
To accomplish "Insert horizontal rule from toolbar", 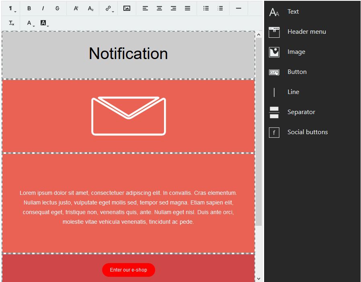I will coord(238,8).
